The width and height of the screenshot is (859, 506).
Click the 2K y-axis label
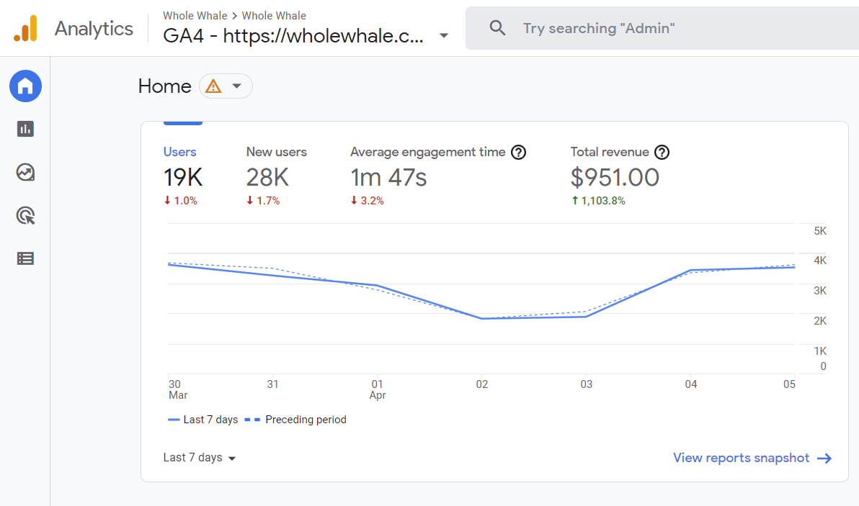point(819,320)
